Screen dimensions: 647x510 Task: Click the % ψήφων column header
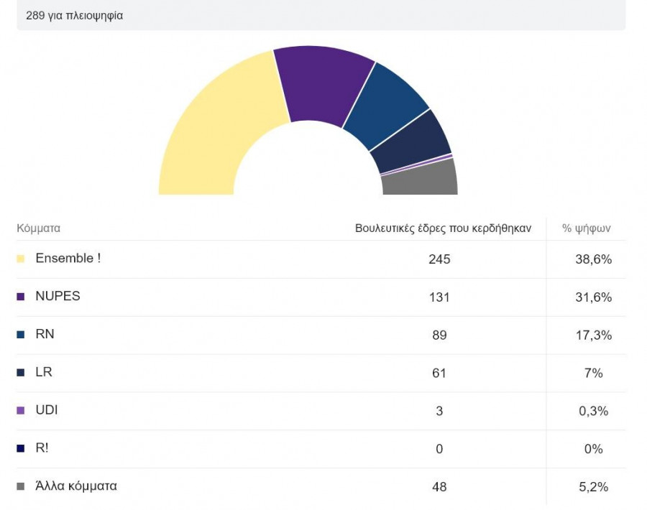[x=586, y=228]
